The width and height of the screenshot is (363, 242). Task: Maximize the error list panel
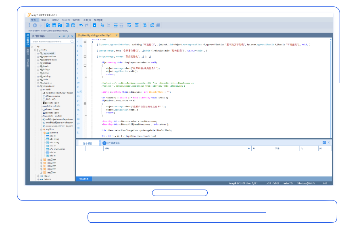324,142
